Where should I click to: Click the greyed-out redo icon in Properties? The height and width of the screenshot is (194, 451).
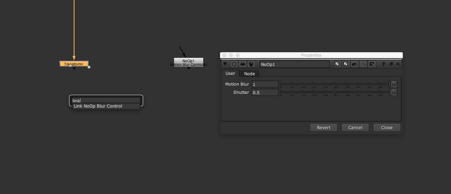pyautogui.click(x=364, y=64)
